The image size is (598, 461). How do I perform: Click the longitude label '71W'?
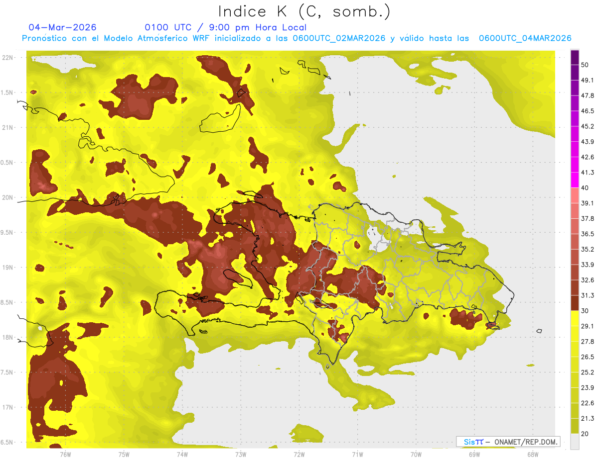click(357, 454)
